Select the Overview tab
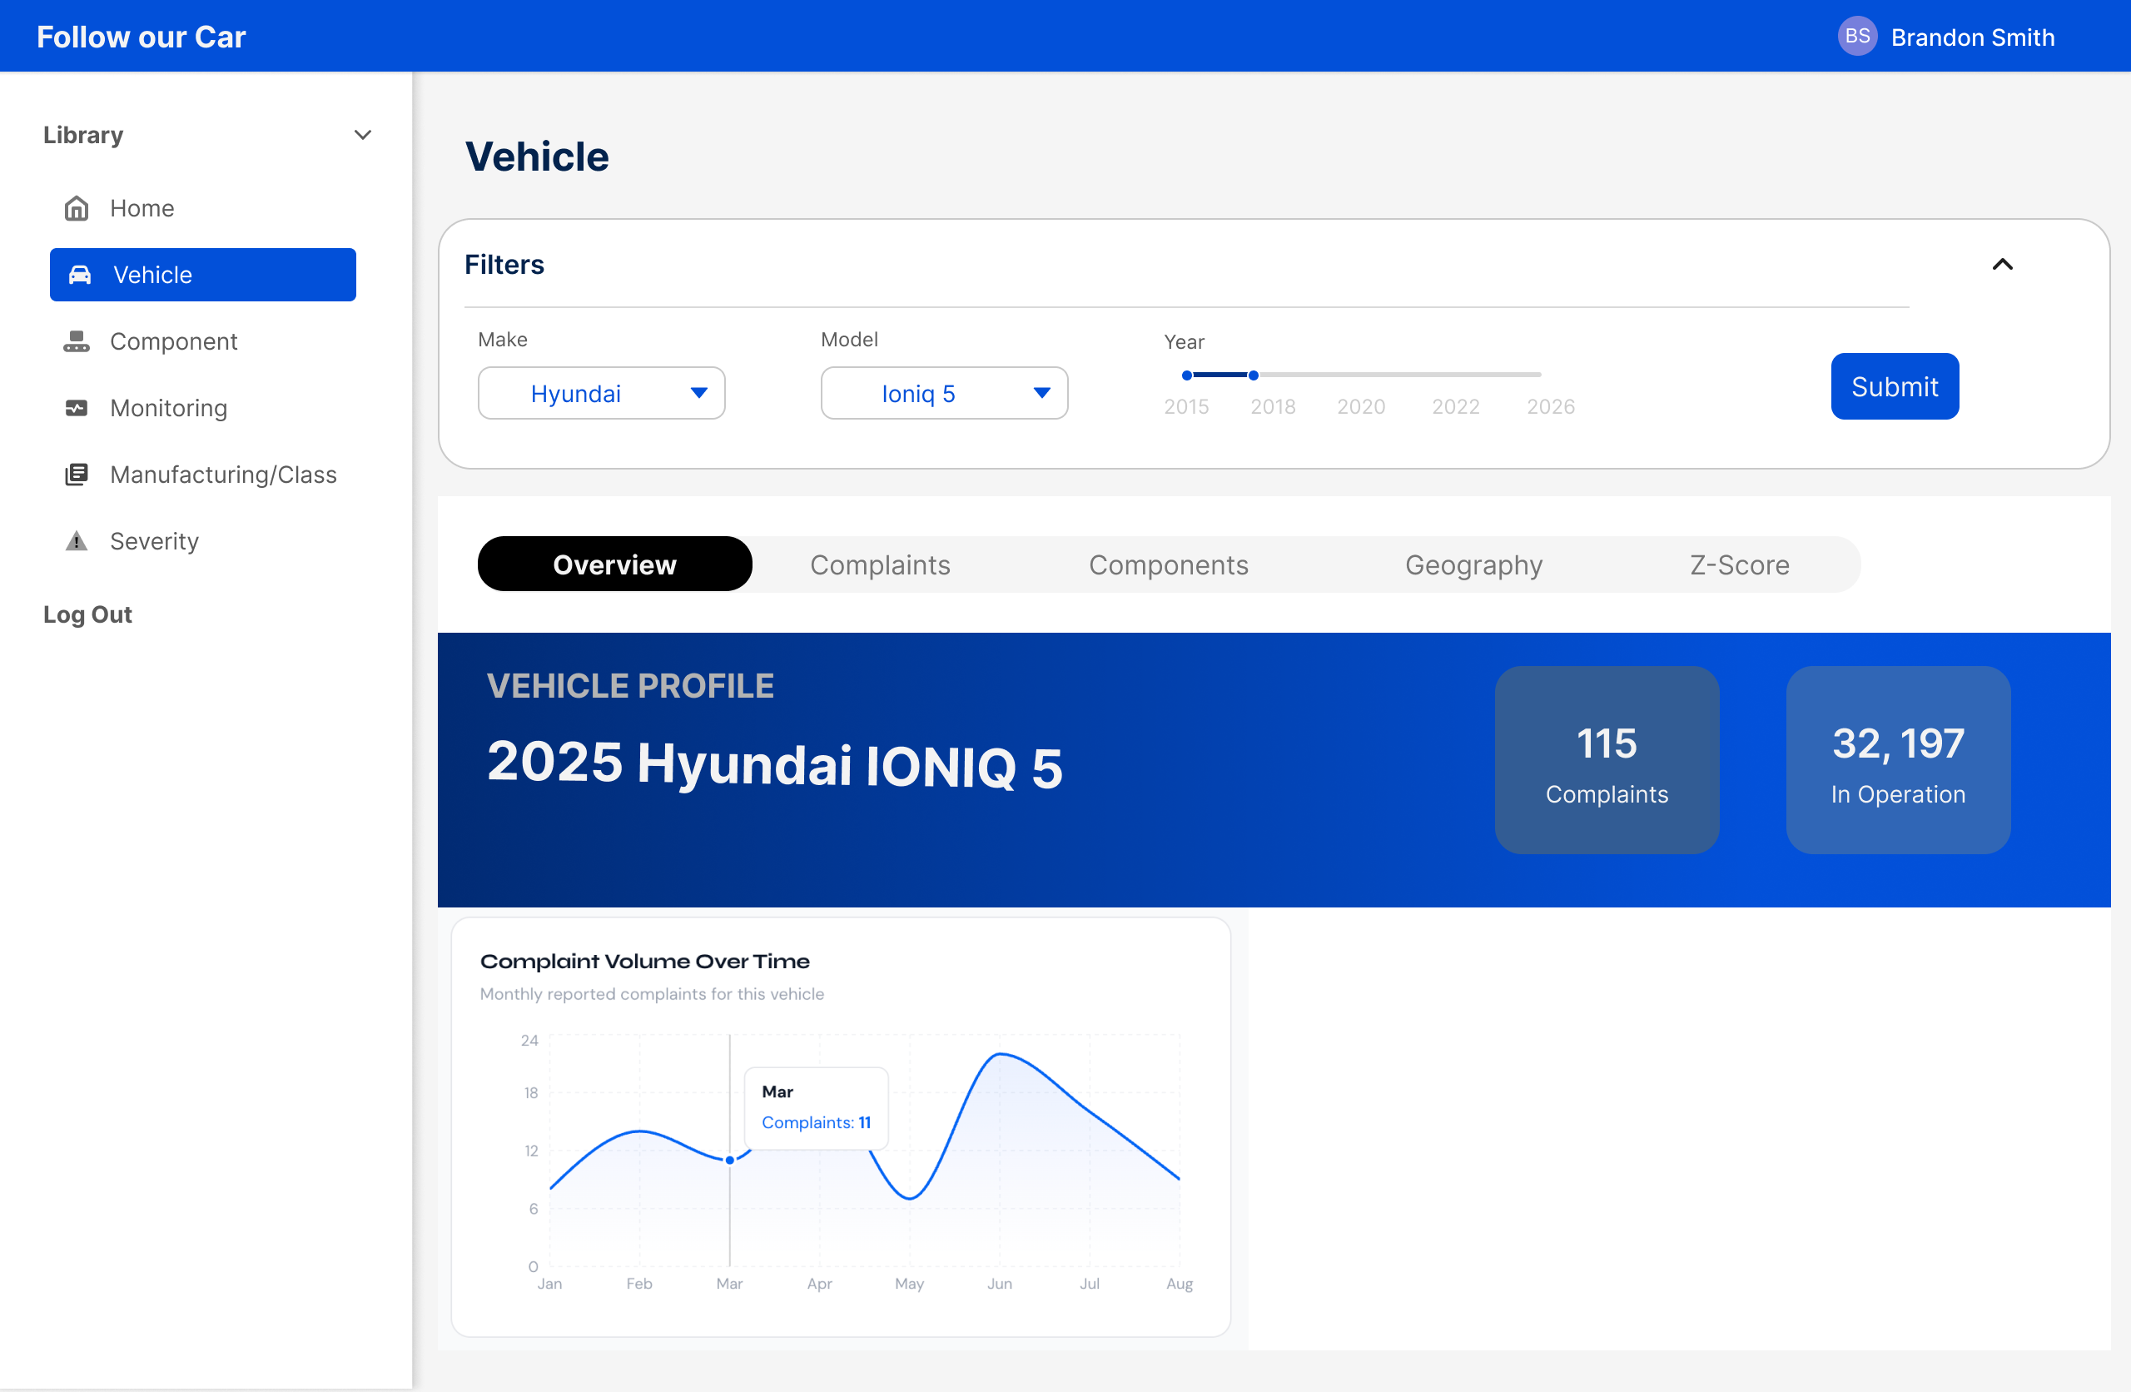The height and width of the screenshot is (1392, 2131). pos(615,564)
